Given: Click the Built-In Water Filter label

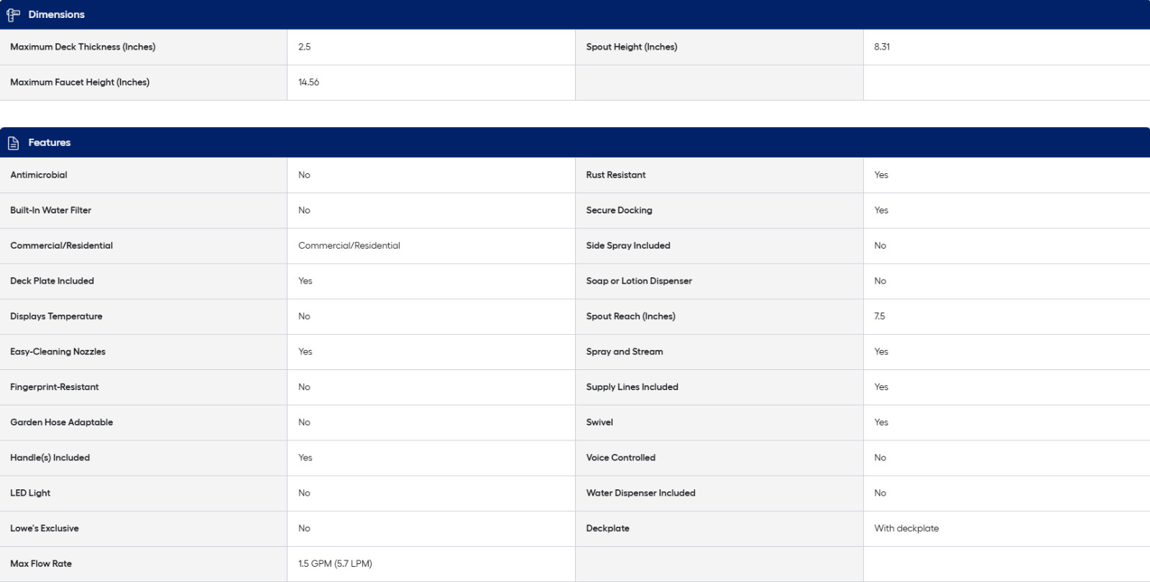Looking at the screenshot, I should point(50,211).
